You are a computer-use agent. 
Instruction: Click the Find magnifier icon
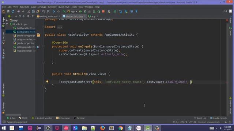(44, 11)
